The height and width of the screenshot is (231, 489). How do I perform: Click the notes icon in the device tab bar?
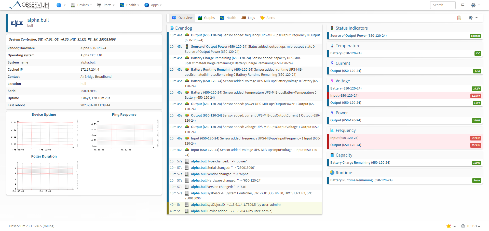459,18
